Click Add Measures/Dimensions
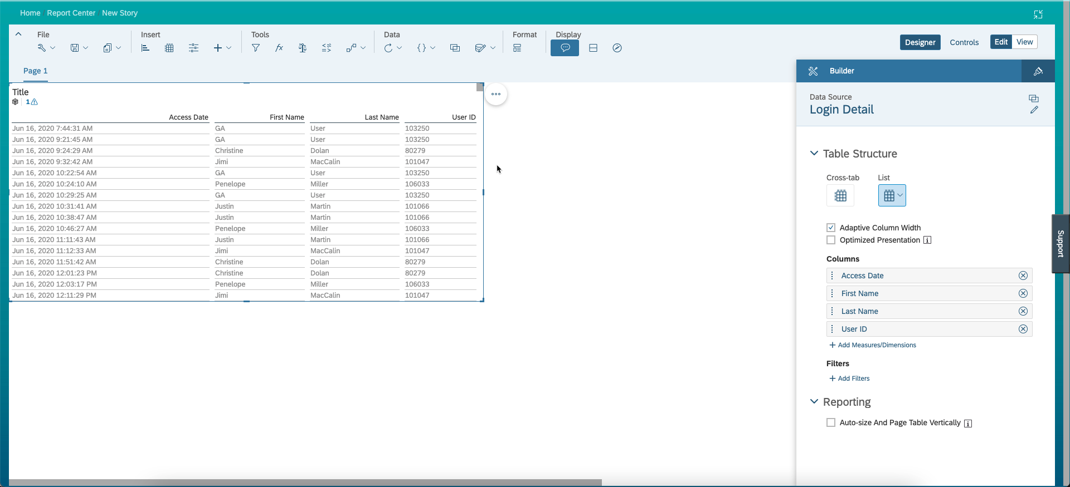The height and width of the screenshot is (487, 1070). coord(873,345)
